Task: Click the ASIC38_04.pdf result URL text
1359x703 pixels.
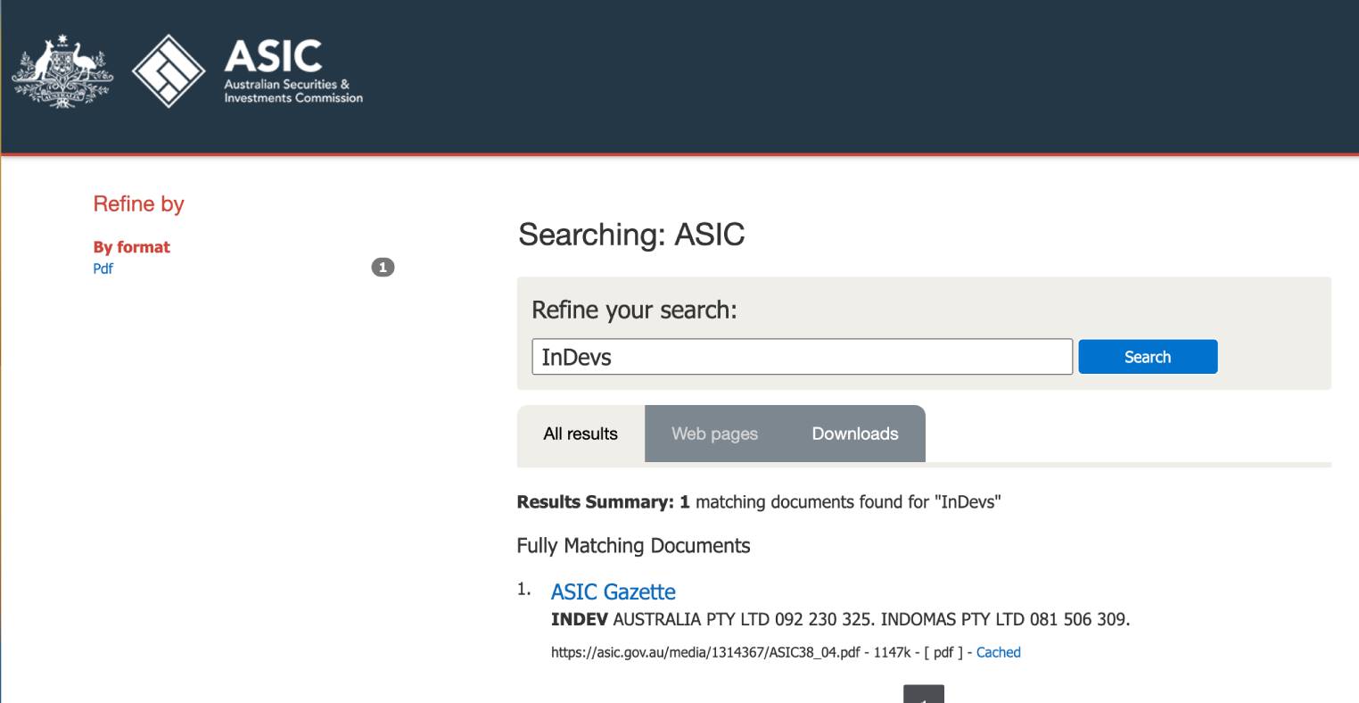Action: pyautogui.click(x=705, y=652)
